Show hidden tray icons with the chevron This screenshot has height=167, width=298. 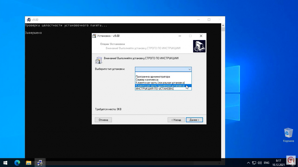point(248,163)
